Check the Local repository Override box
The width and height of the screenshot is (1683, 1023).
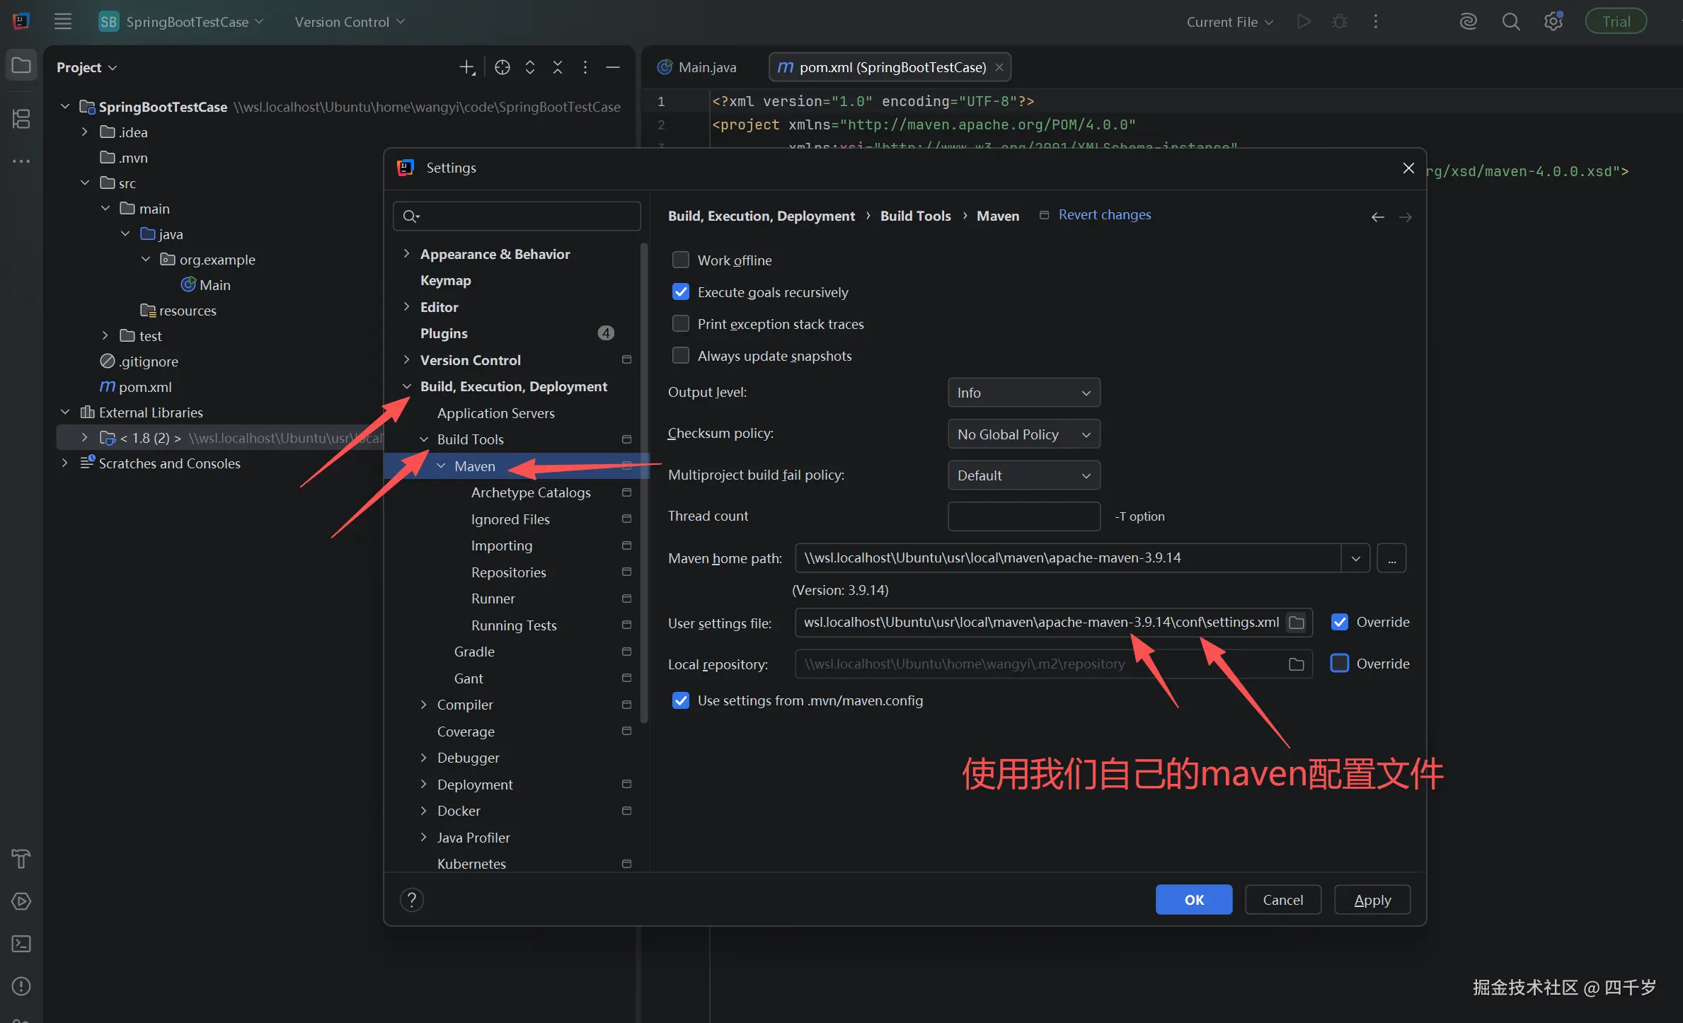[x=1339, y=664]
